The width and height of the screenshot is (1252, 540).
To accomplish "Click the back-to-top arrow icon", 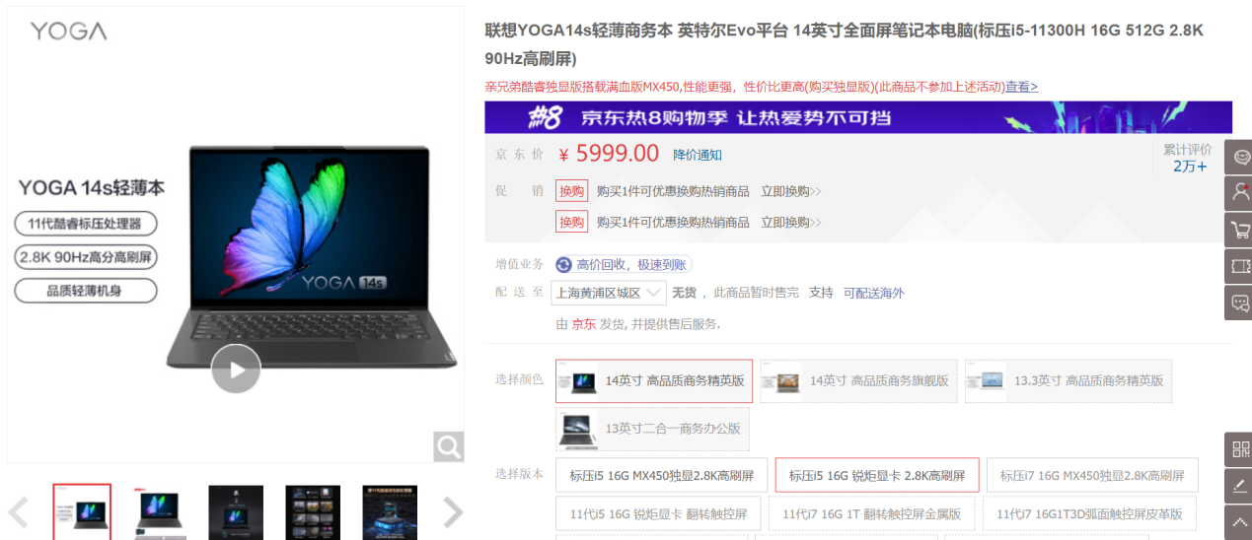I will click(x=1239, y=522).
